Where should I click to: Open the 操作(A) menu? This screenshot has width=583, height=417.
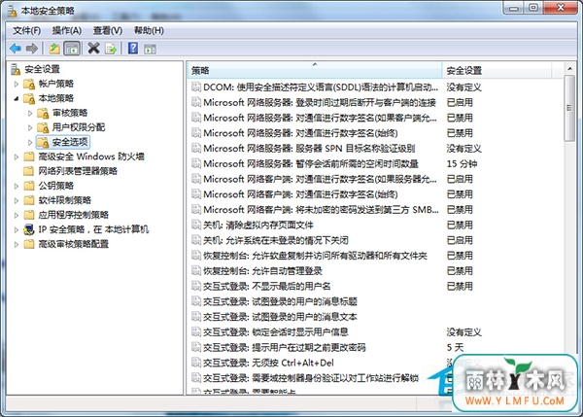click(66, 30)
